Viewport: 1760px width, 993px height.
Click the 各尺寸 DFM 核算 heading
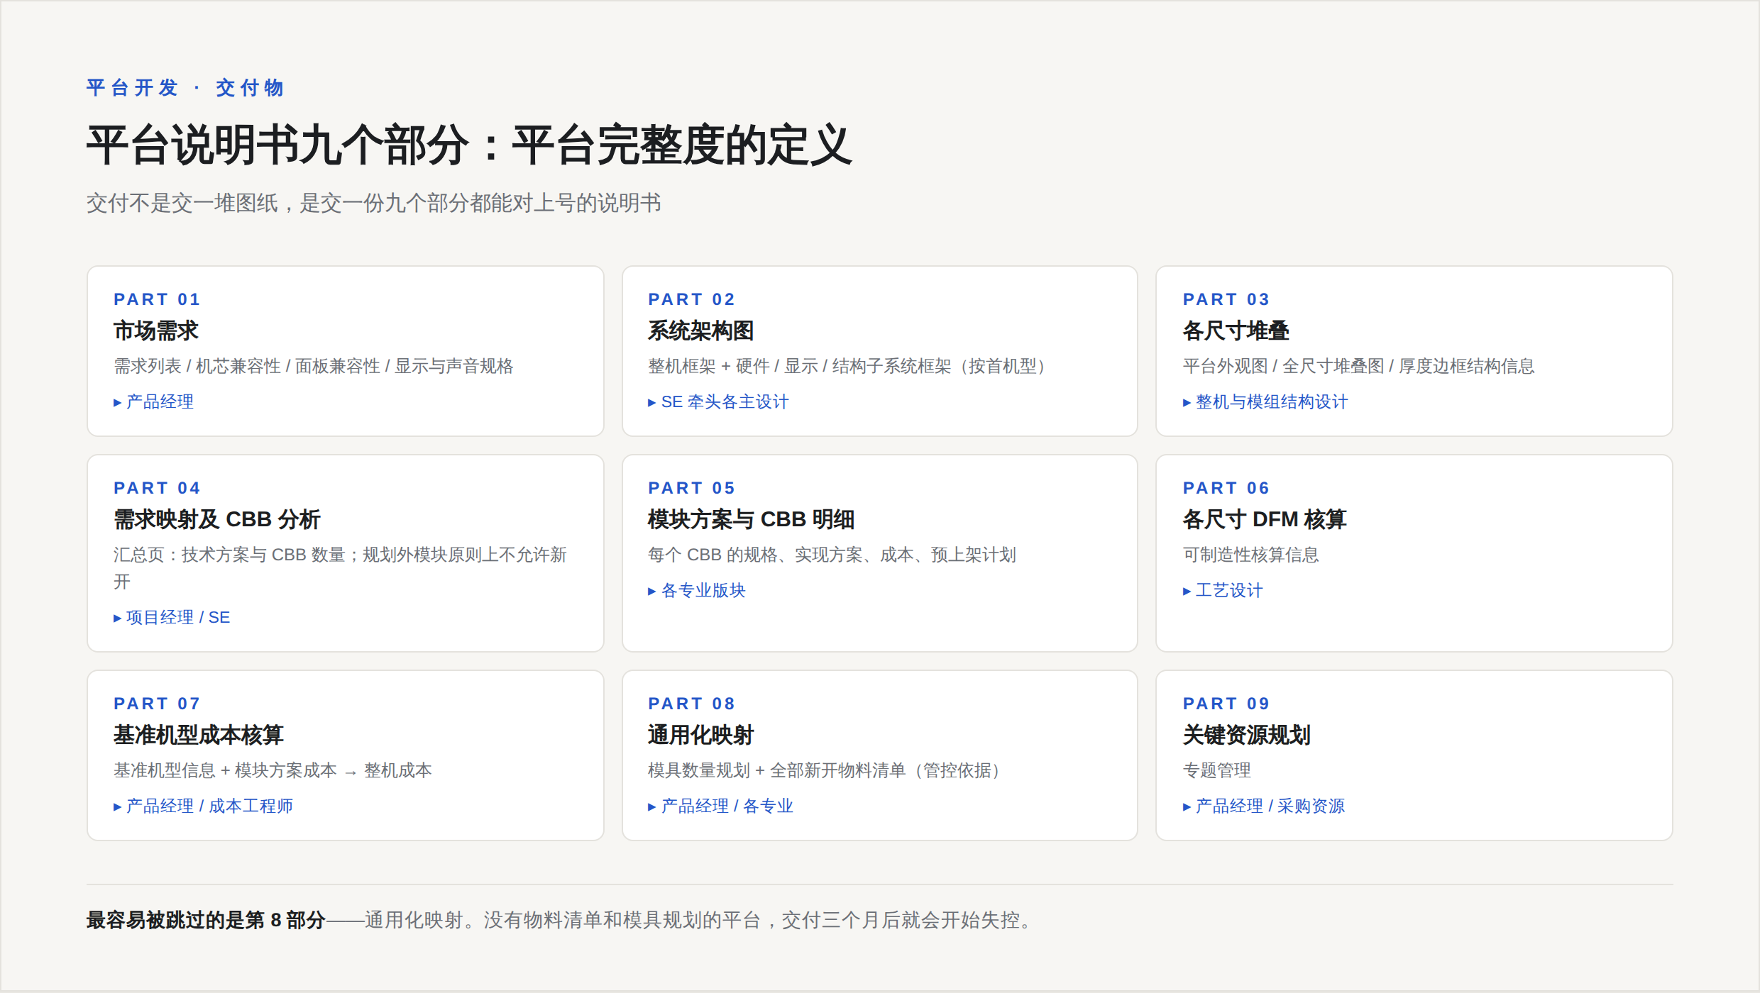coord(1265,519)
